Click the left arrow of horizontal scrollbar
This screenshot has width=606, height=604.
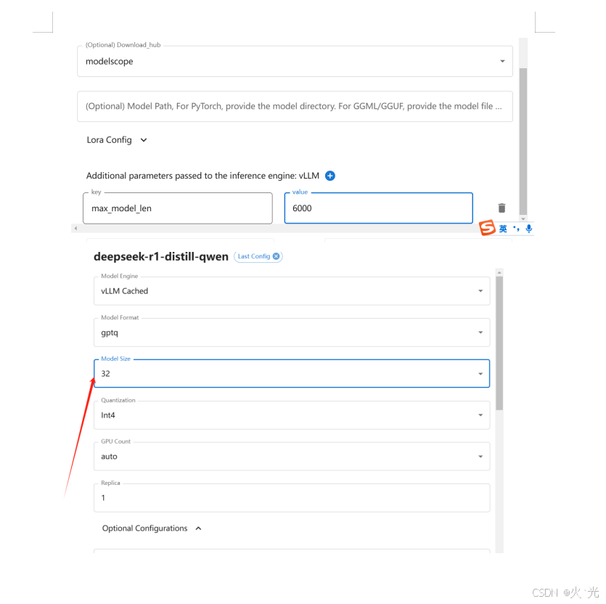click(x=75, y=229)
